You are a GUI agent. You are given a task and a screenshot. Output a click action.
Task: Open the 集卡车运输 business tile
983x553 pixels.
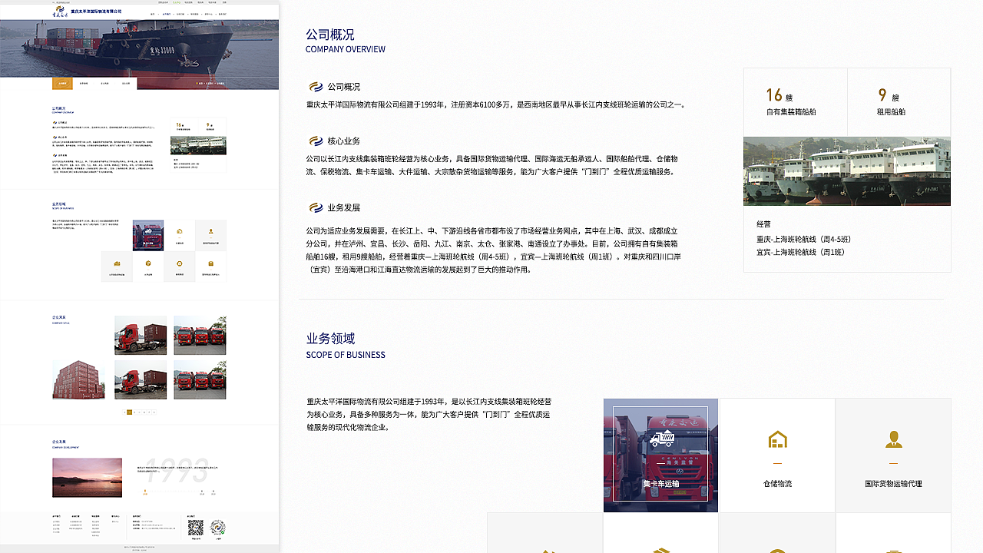tap(660, 455)
